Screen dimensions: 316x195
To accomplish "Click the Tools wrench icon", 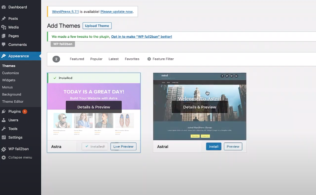I will click(x=4, y=128).
